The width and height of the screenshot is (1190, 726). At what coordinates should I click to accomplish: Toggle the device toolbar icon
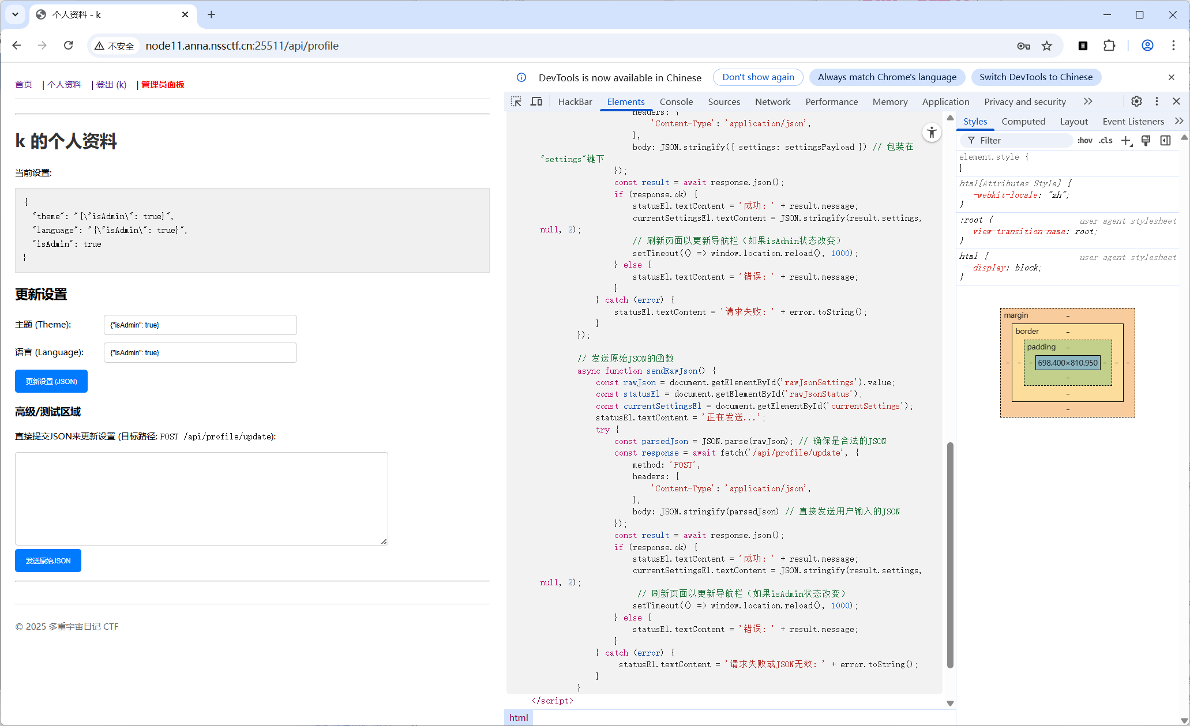(x=536, y=101)
